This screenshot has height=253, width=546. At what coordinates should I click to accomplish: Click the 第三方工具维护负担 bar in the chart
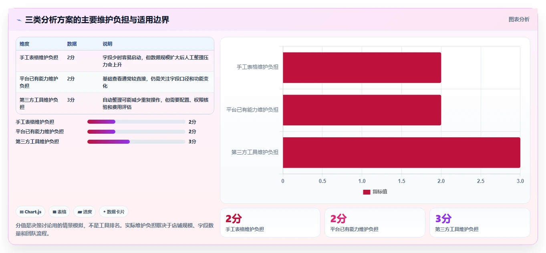[401, 153]
